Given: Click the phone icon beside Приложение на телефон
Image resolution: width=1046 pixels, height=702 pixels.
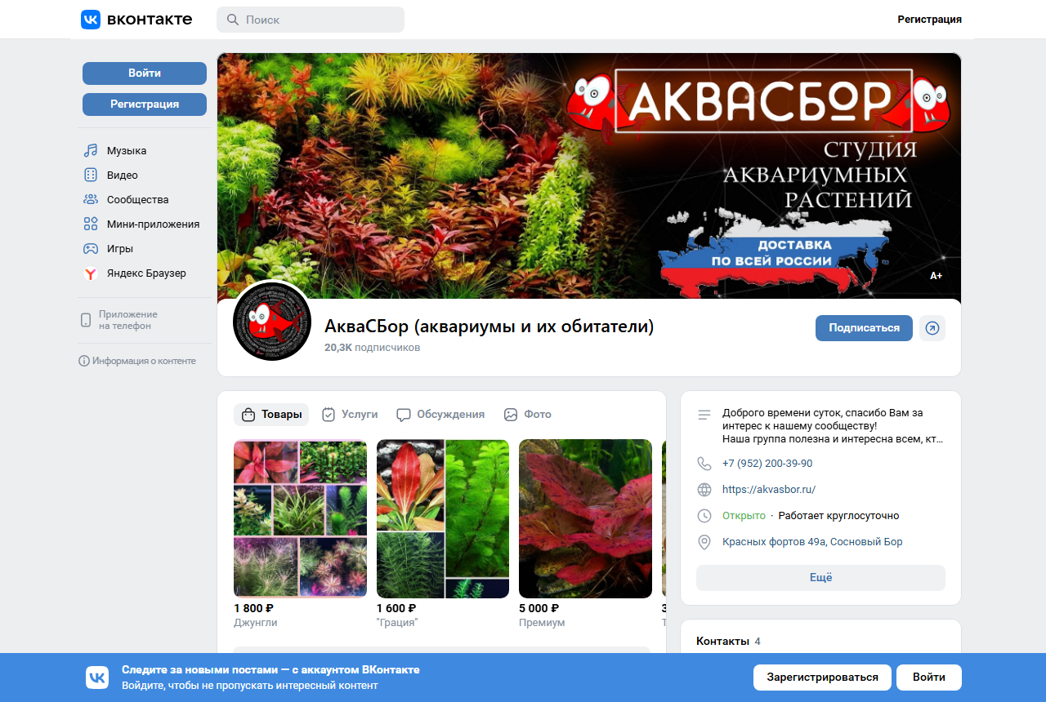Looking at the screenshot, I should (86, 320).
